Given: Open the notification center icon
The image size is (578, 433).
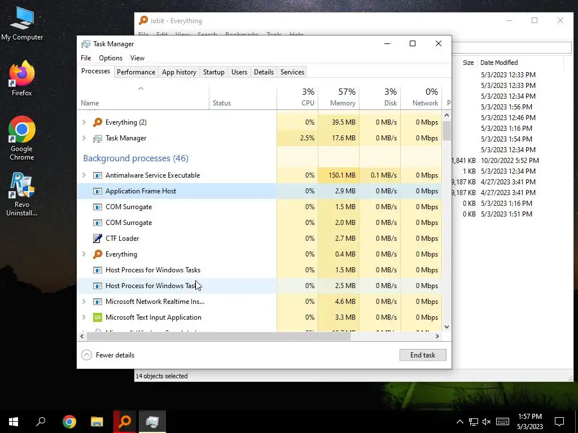Looking at the screenshot, I should pyautogui.click(x=559, y=422).
